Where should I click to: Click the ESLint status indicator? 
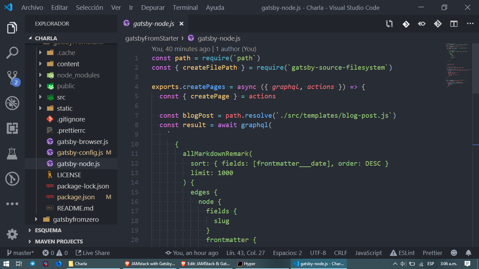click(402, 253)
